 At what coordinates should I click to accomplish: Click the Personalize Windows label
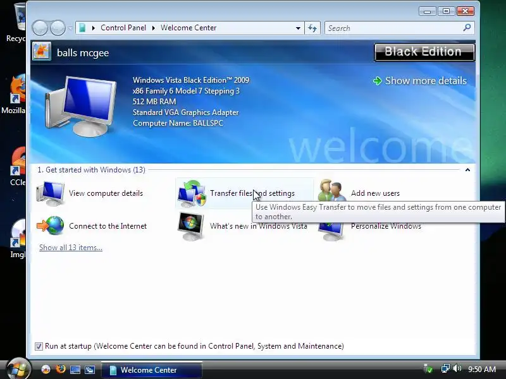pyautogui.click(x=386, y=226)
